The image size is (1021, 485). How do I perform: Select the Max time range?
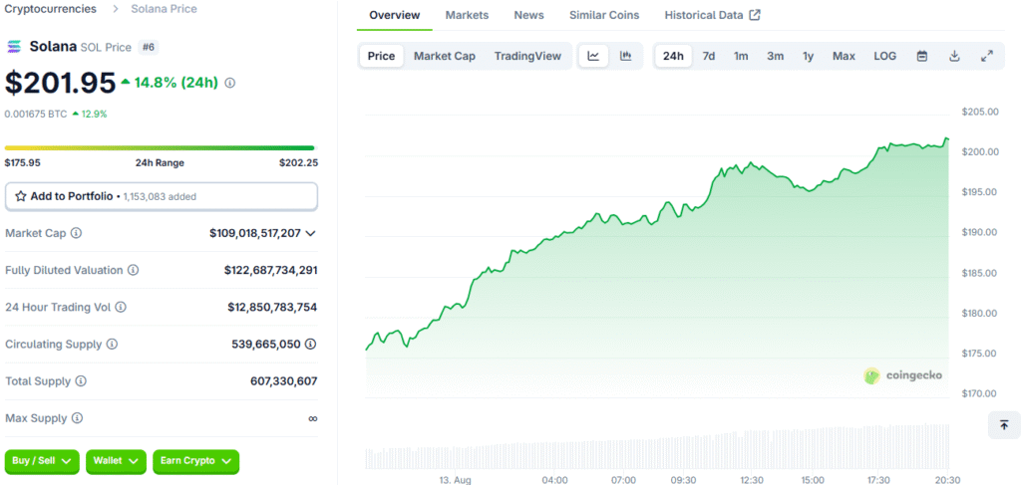(x=844, y=56)
